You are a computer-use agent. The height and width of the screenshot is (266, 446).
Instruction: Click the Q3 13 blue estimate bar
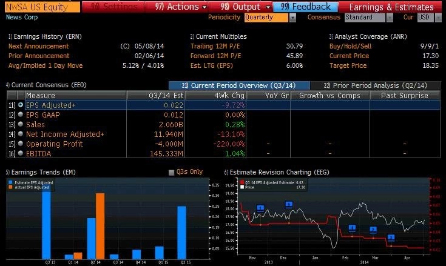[x=46, y=222]
